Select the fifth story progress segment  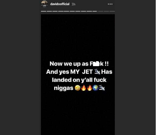(66, 11)
